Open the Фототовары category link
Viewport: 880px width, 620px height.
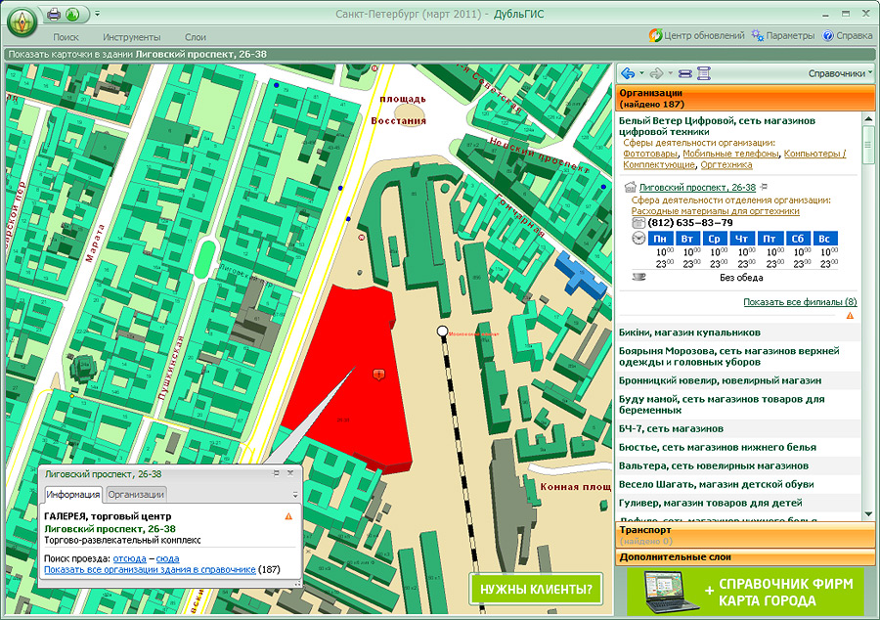[x=650, y=154]
